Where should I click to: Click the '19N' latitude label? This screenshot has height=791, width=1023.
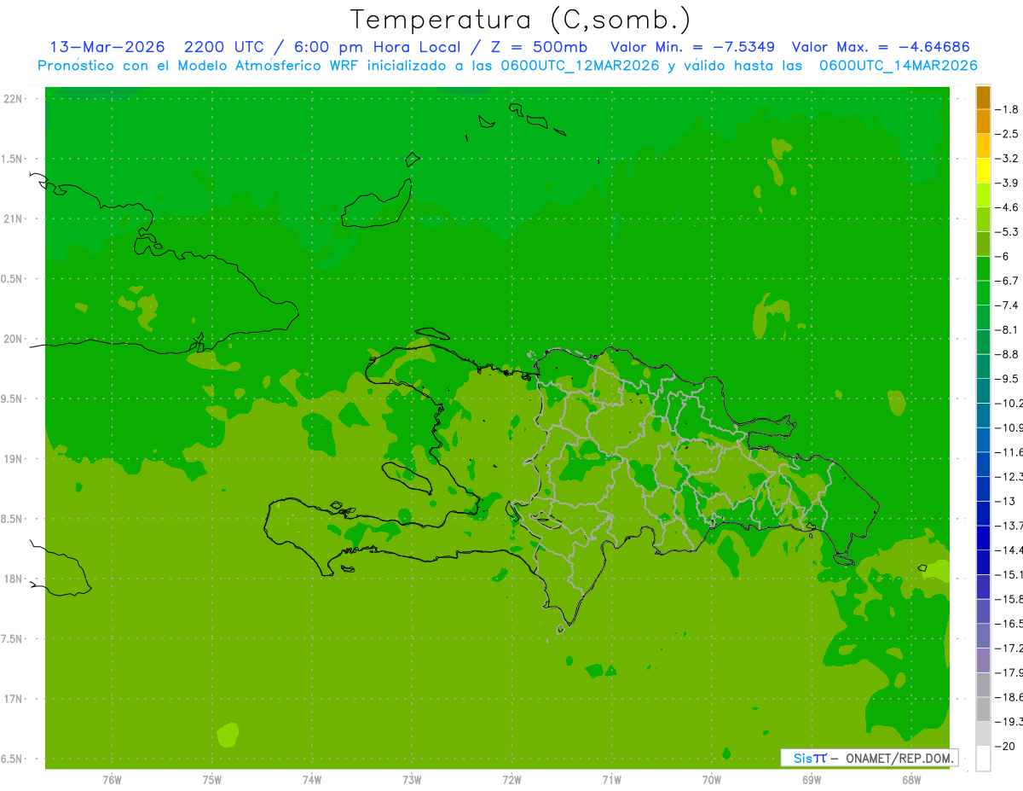(x=13, y=459)
